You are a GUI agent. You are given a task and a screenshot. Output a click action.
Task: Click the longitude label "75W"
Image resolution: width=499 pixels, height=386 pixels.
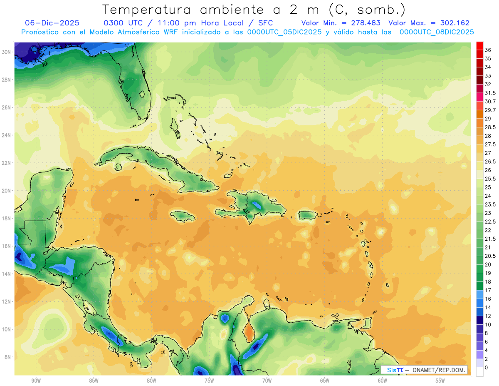click(x=209, y=381)
